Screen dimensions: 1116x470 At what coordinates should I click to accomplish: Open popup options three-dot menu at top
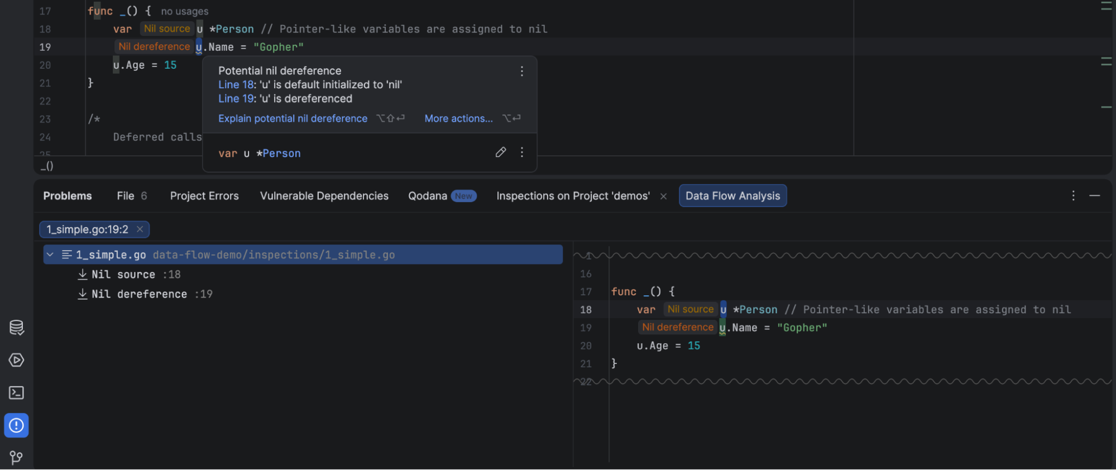tap(521, 71)
